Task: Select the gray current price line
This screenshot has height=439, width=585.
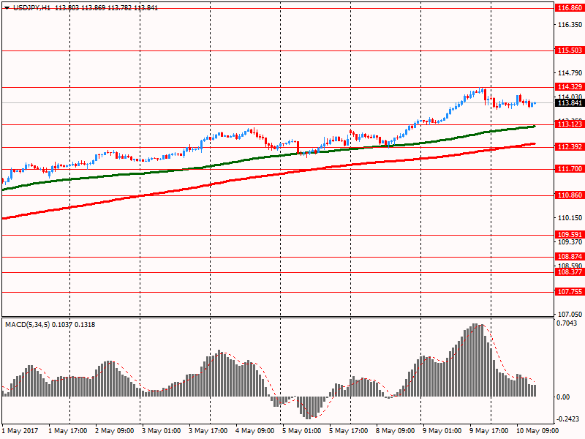Action: tap(278, 102)
